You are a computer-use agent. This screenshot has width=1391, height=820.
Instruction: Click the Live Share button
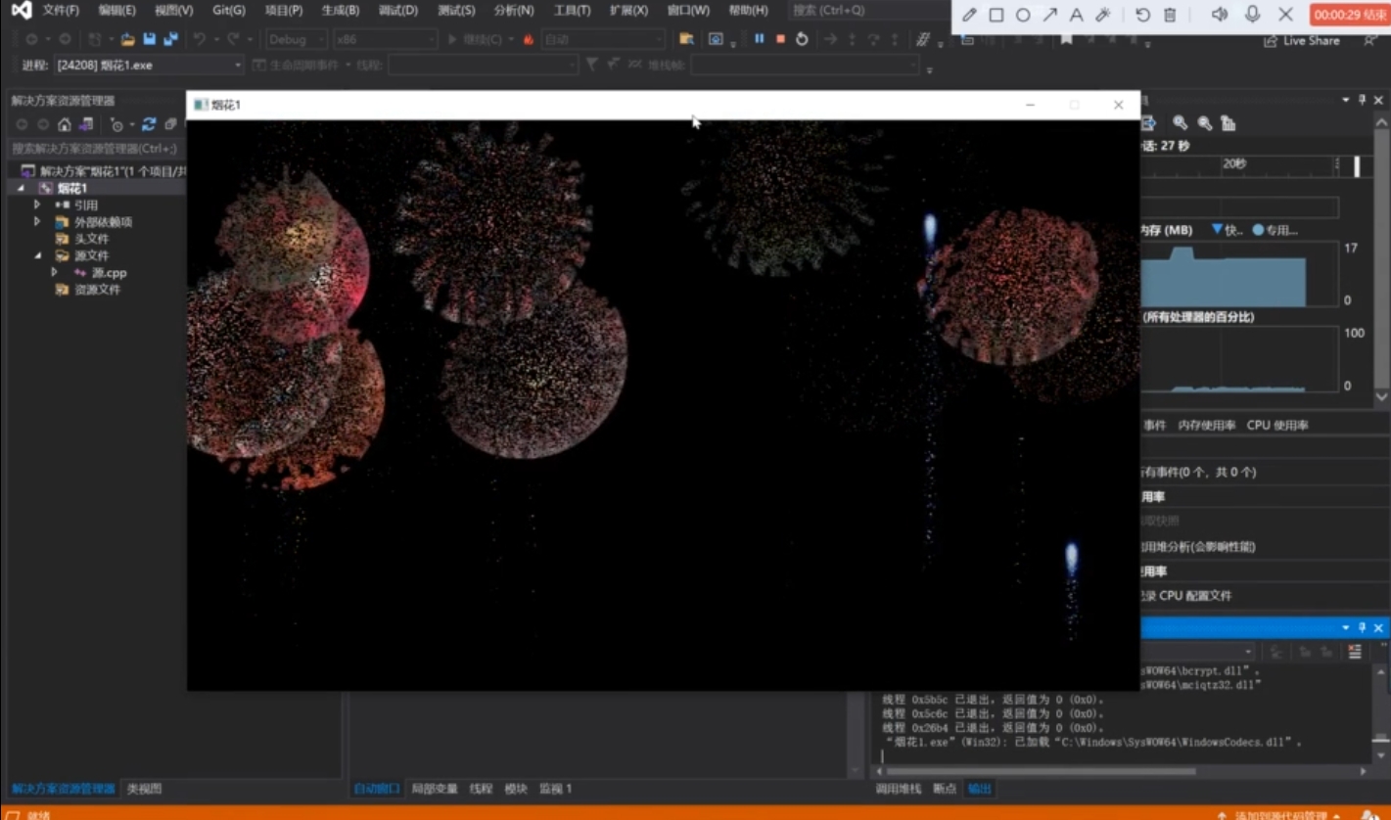pyautogui.click(x=1302, y=41)
